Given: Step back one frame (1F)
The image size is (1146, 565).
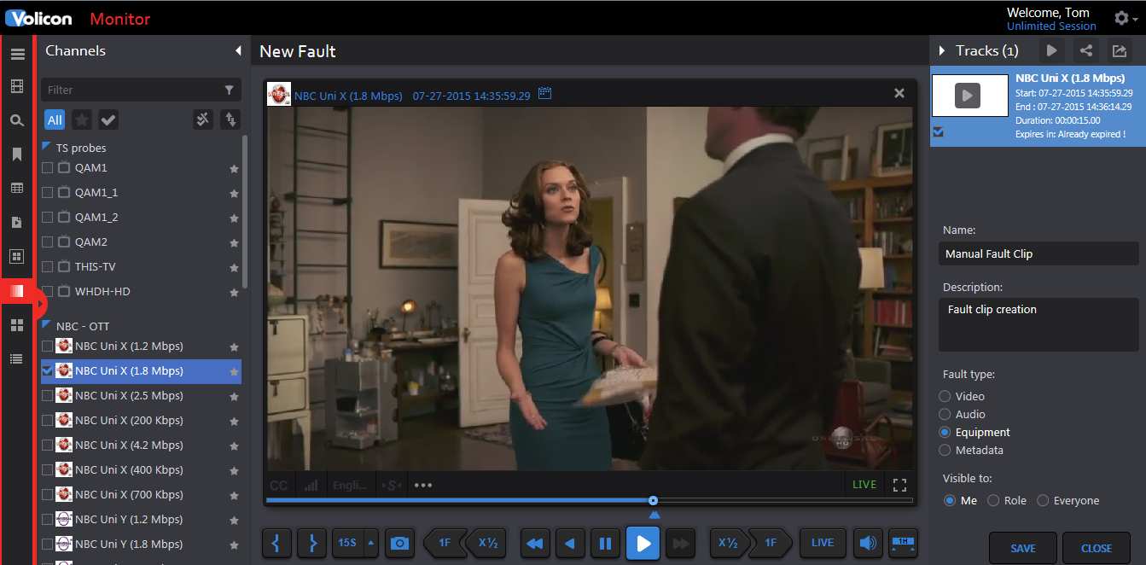Looking at the screenshot, I should pos(445,543).
